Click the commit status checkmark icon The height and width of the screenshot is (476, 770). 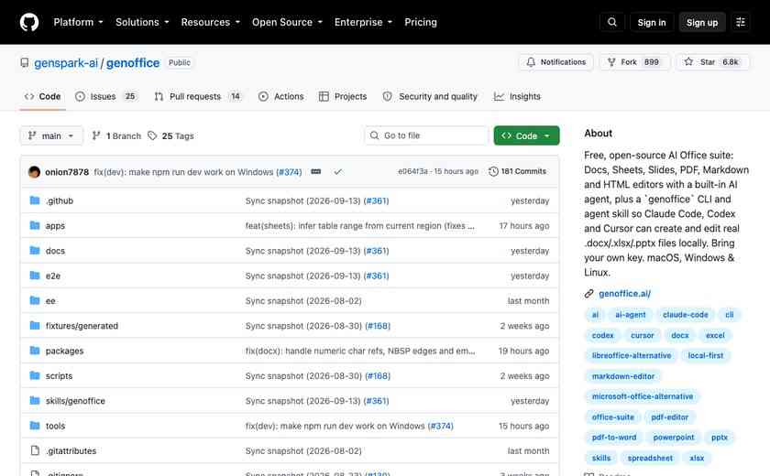tap(338, 171)
